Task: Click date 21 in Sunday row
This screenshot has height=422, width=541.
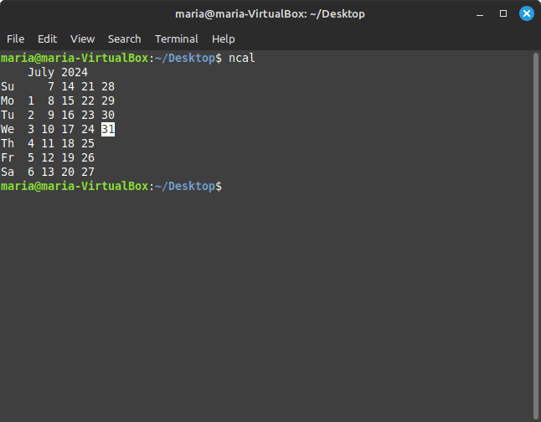Action: (x=88, y=86)
